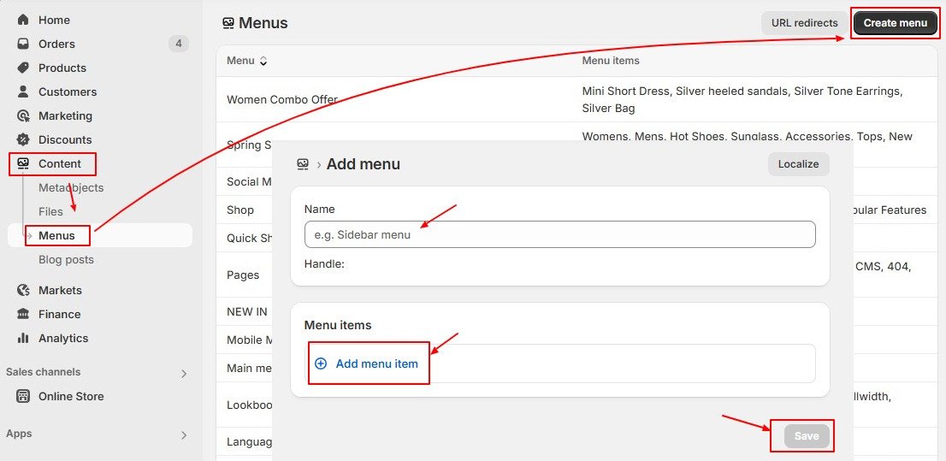Expand the Sales channels section
The height and width of the screenshot is (461, 946).
(183, 373)
